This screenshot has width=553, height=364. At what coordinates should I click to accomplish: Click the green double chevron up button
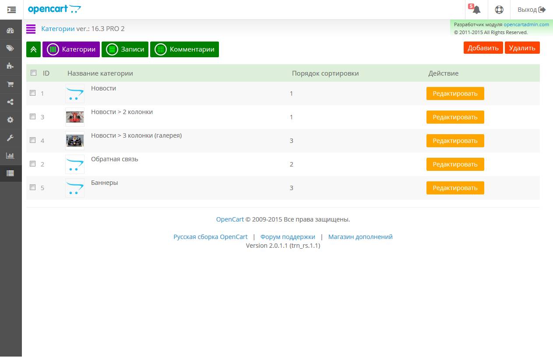33,49
